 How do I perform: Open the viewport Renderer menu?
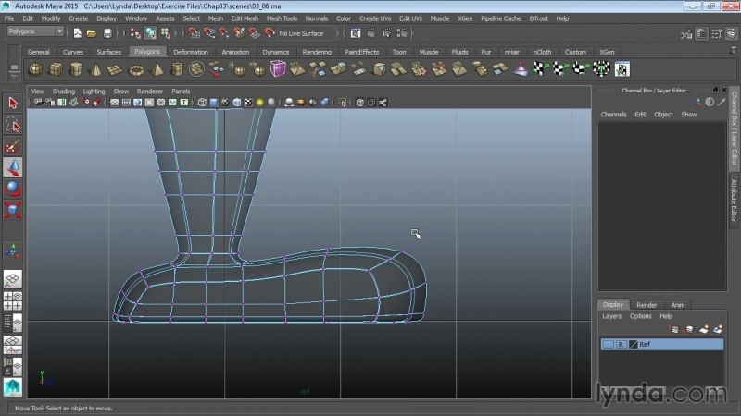coord(150,91)
